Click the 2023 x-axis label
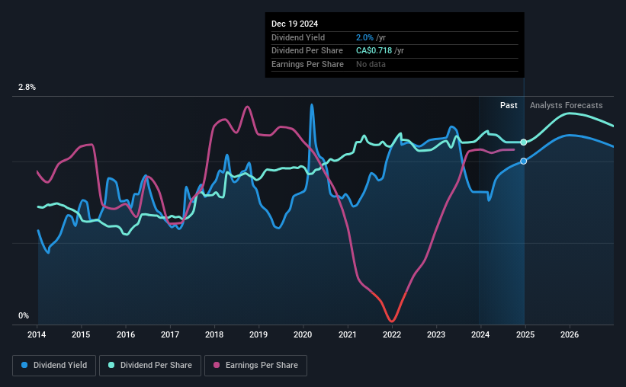The height and width of the screenshot is (387, 626). (436, 334)
